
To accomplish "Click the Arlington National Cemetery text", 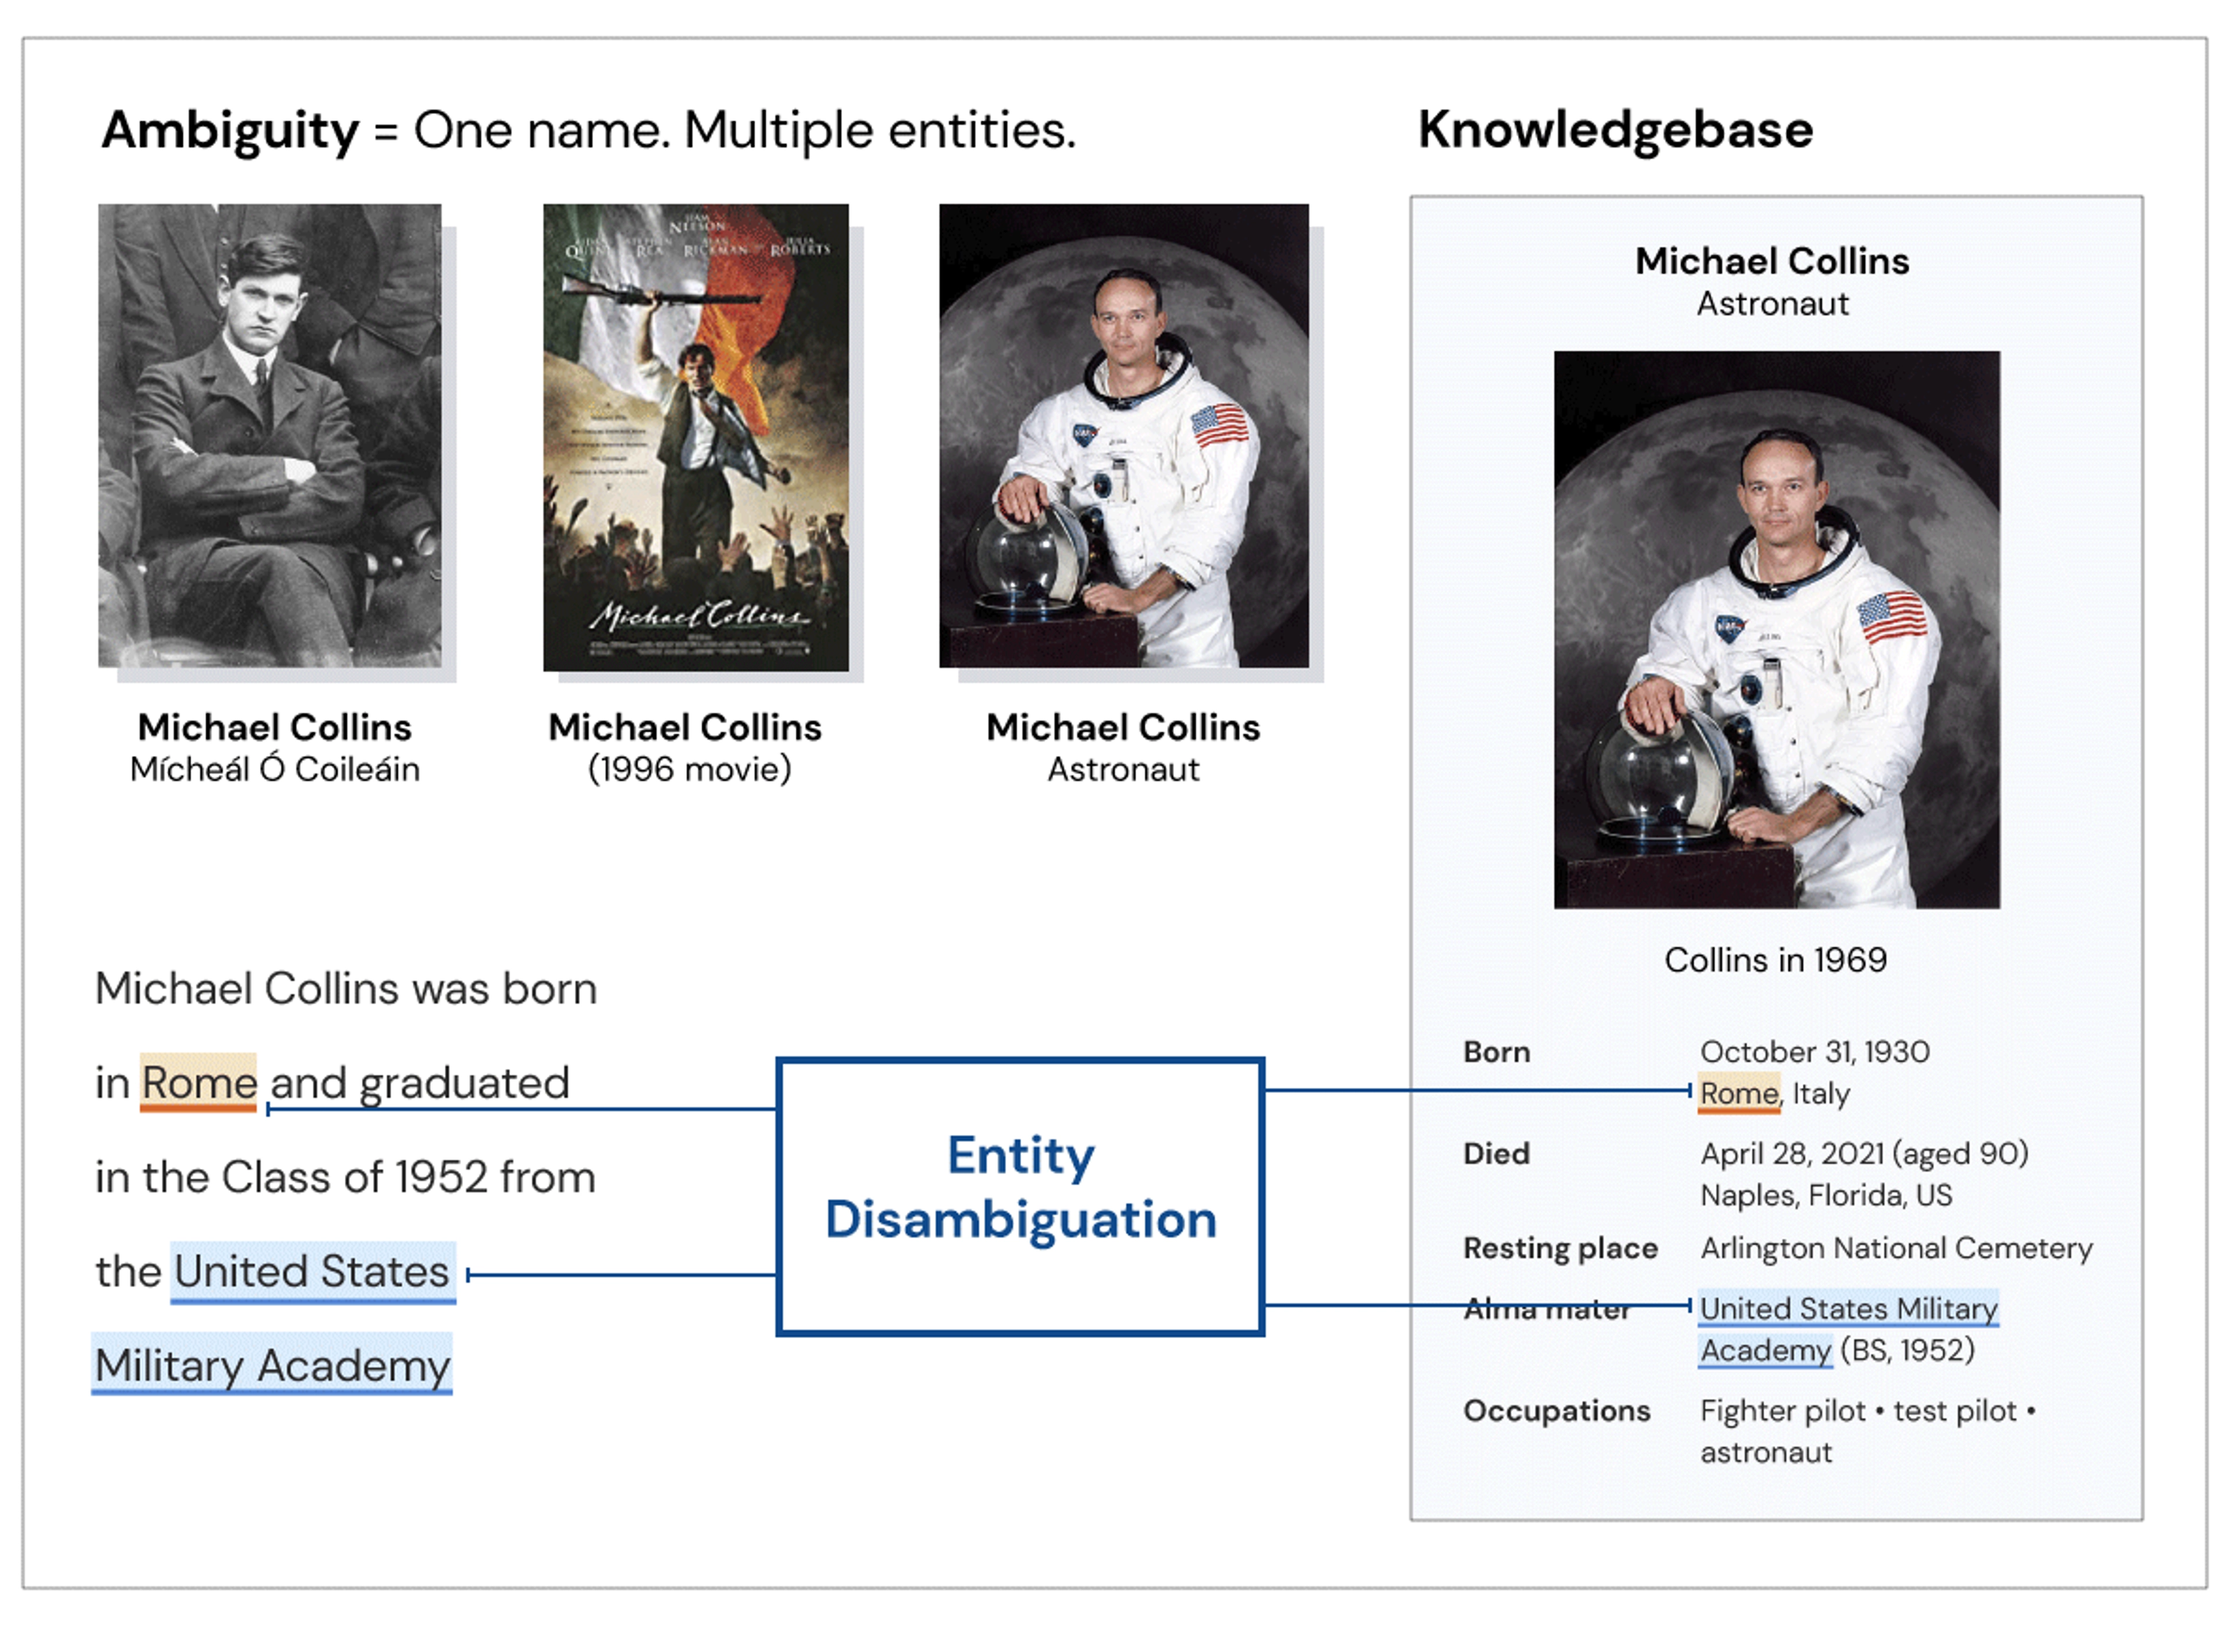I will tap(1897, 1249).
